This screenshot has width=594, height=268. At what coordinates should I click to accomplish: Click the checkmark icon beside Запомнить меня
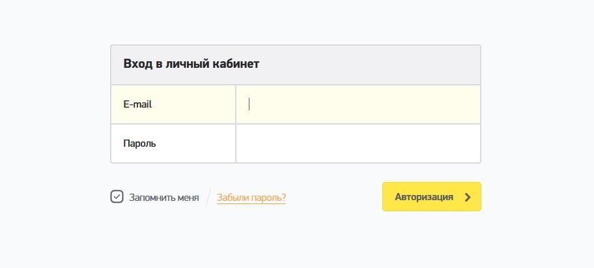click(117, 196)
